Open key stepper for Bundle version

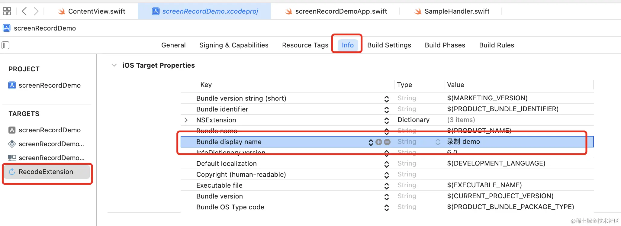click(387, 197)
